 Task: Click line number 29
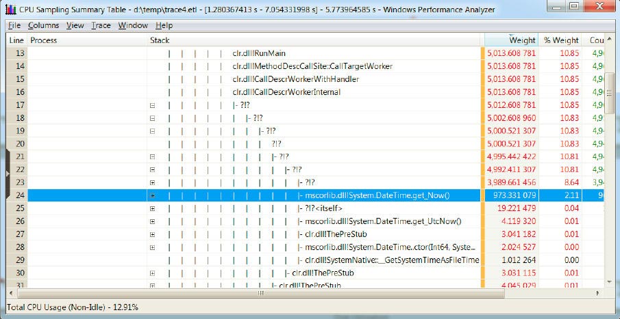pyautogui.click(x=20, y=260)
